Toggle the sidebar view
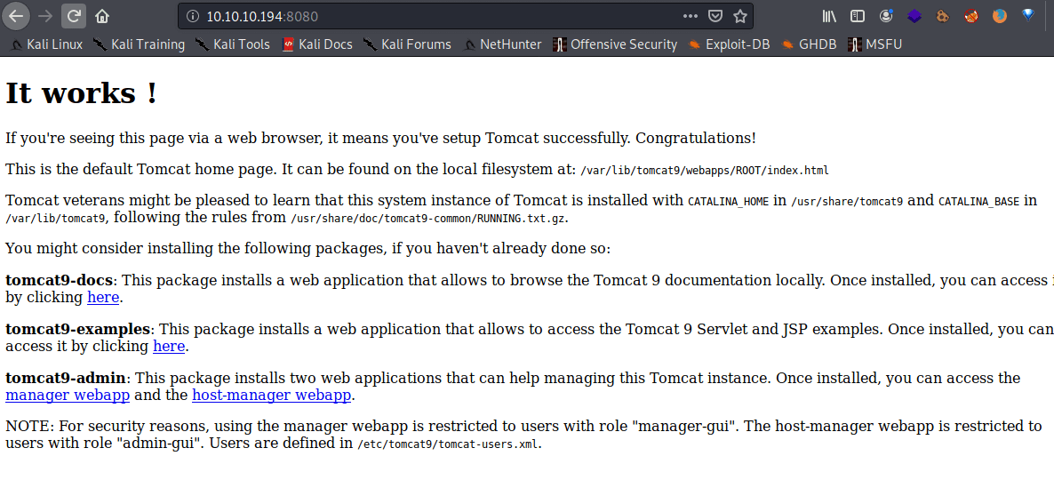The height and width of the screenshot is (480, 1054). (x=857, y=15)
